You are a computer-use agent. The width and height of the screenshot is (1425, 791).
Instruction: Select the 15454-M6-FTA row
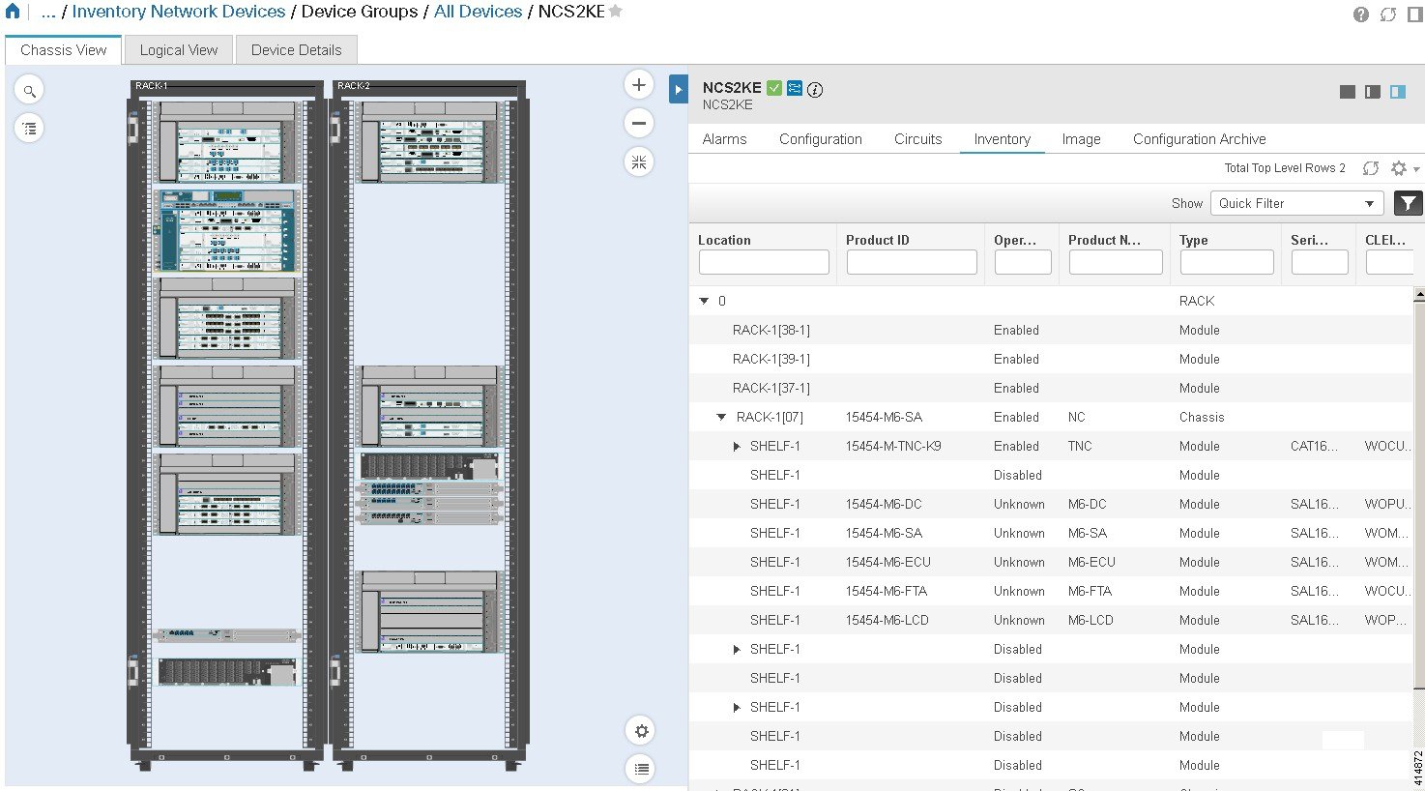pyautogui.click(x=1051, y=592)
